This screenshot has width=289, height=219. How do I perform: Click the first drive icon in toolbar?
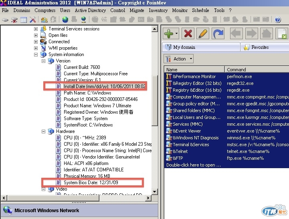5,20
